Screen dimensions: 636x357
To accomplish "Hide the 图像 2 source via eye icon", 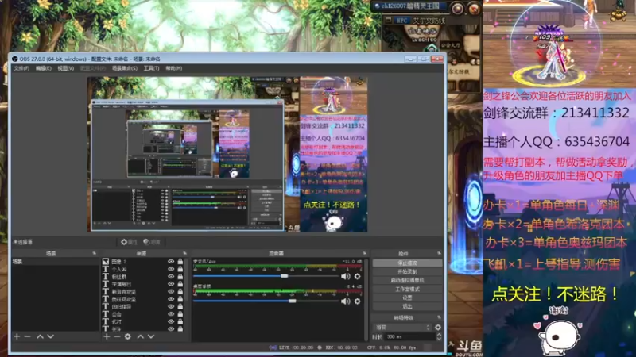I will point(171,262).
